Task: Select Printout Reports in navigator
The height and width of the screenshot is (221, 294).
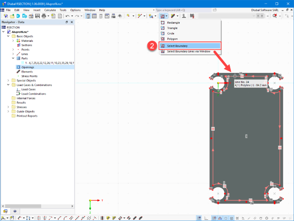Action: [27, 116]
